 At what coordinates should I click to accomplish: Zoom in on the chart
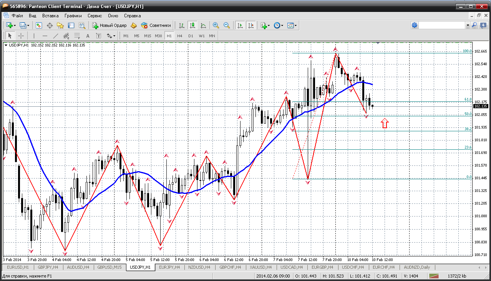tap(216, 25)
